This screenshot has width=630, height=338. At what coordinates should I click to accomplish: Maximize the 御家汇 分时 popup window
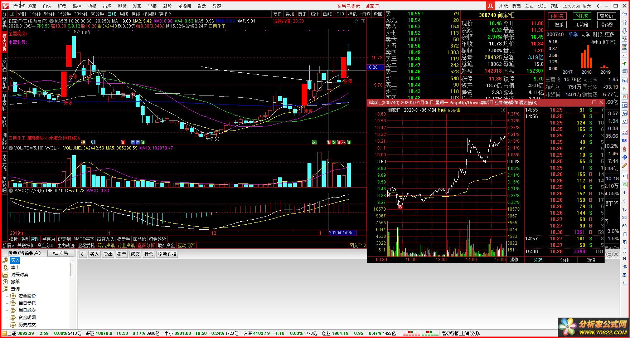pos(594,103)
